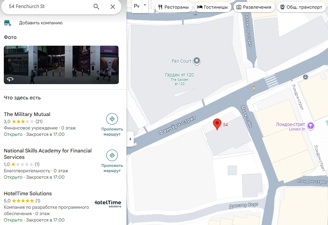328x225 pixels.
Task: Click the Fen Court map marker
Action: [197, 61]
